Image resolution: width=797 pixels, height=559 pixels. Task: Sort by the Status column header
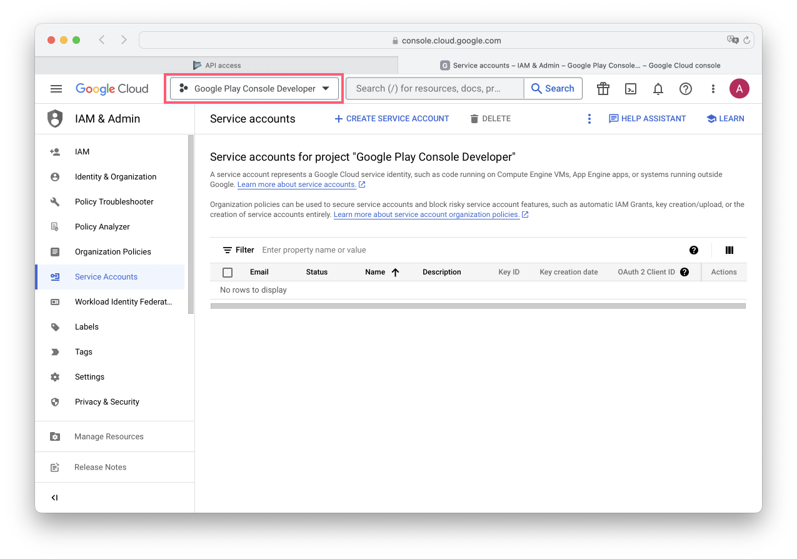[317, 272]
